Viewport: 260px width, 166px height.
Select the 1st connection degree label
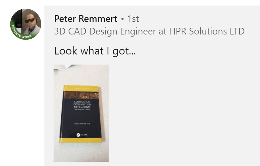[133, 19]
